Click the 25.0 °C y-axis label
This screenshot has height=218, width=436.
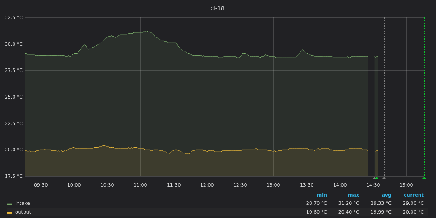(14, 97)
